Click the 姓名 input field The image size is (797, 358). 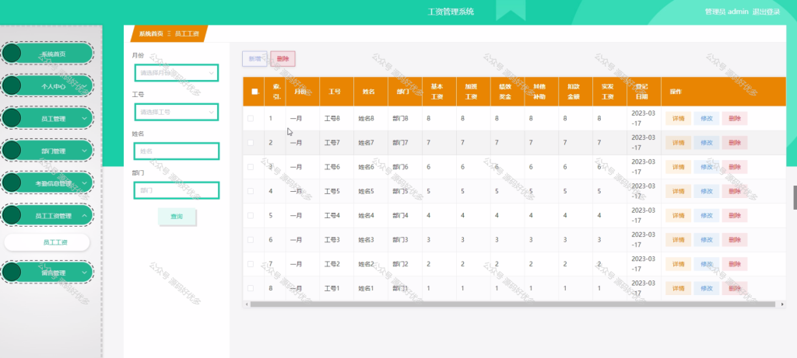[x=177, y=151]
